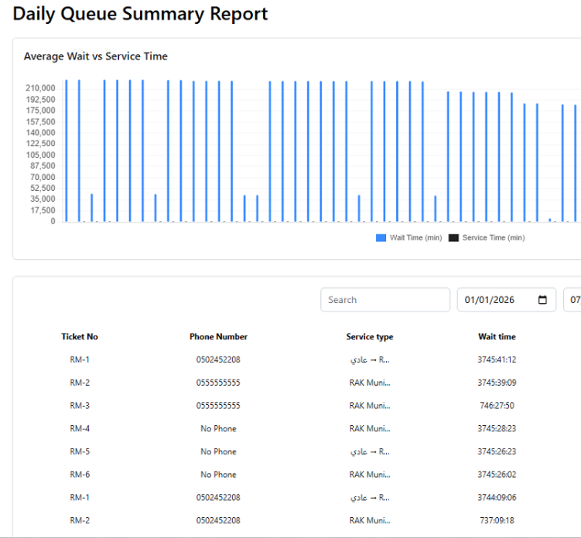Viewport: 581px width, 538px height.
Task: Click the Average Wait vs Service Time title
Action: click(x=96, y=56)
